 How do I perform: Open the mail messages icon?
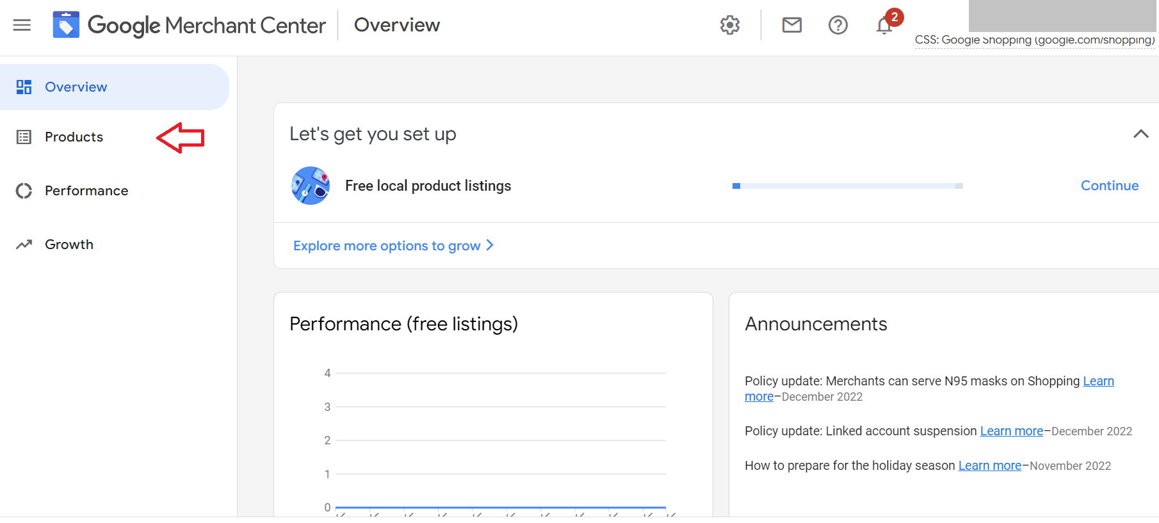click(x=792, y=25)
